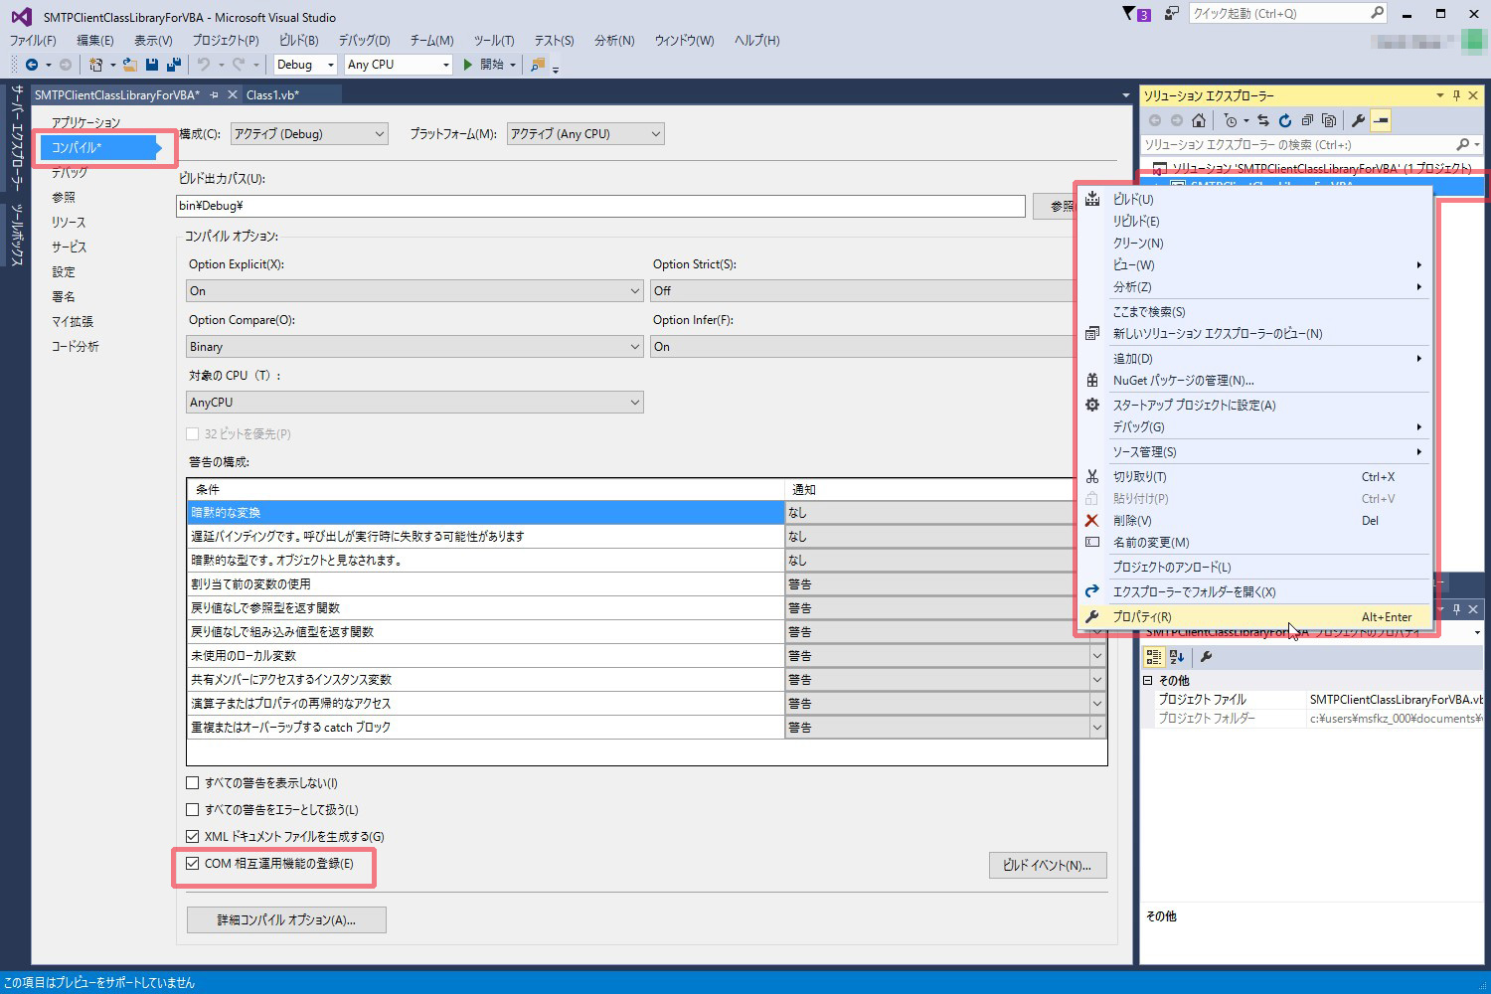Click the Collapse All icon in Solution Explorer

click(1307, 120)
